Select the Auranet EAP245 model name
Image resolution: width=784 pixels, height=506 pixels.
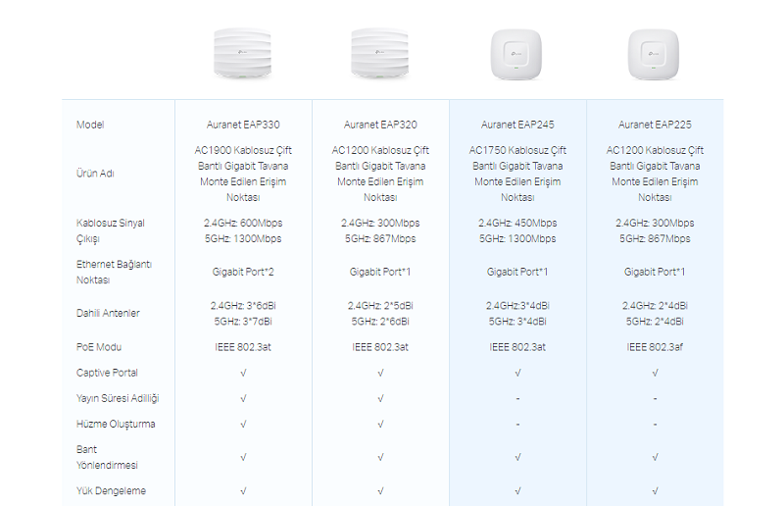click(x=517, y=125)
